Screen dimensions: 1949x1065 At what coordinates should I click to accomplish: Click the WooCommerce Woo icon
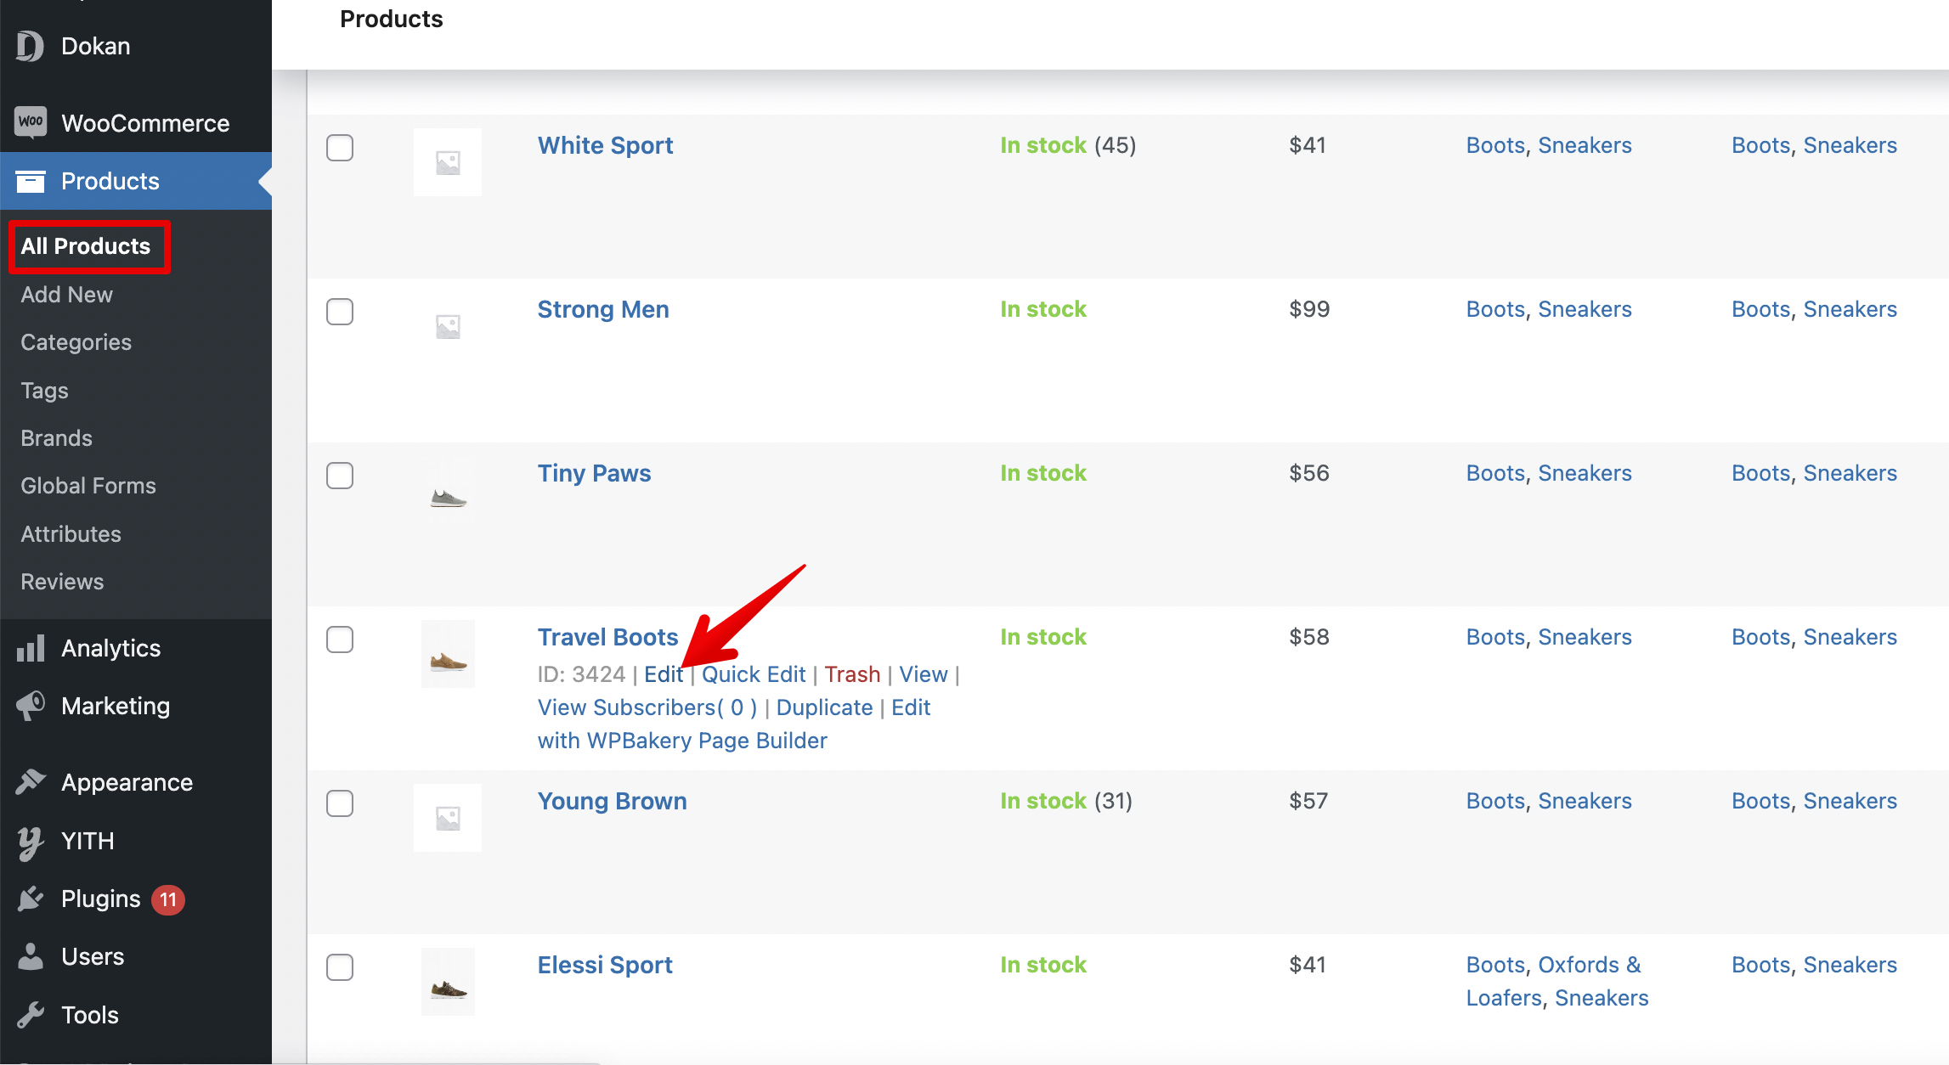[x=31, y=122]
